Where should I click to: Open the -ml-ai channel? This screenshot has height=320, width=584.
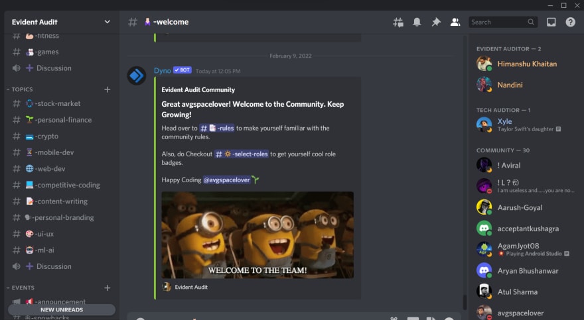click(62, 250)
